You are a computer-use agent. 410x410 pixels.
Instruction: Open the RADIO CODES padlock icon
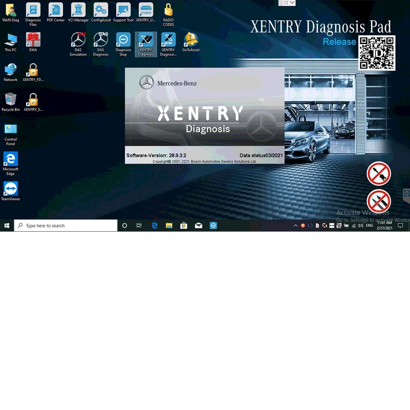pos(169,14)
